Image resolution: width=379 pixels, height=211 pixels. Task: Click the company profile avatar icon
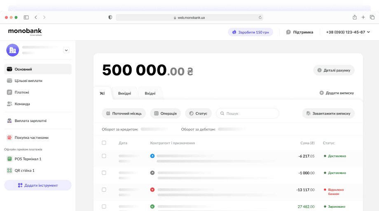pyautogui.click(x=12, y=50)
